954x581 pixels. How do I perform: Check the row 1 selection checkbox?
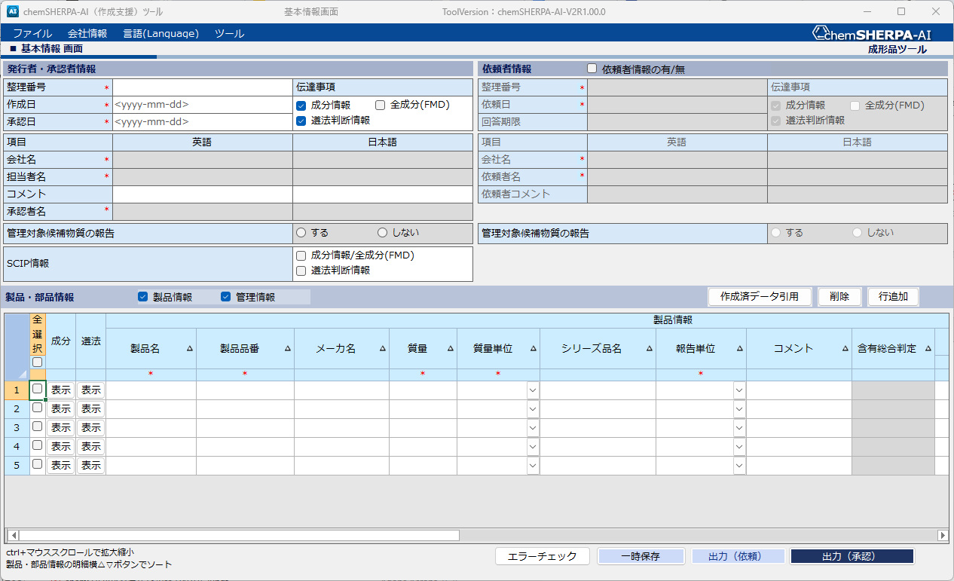point(38,389)
